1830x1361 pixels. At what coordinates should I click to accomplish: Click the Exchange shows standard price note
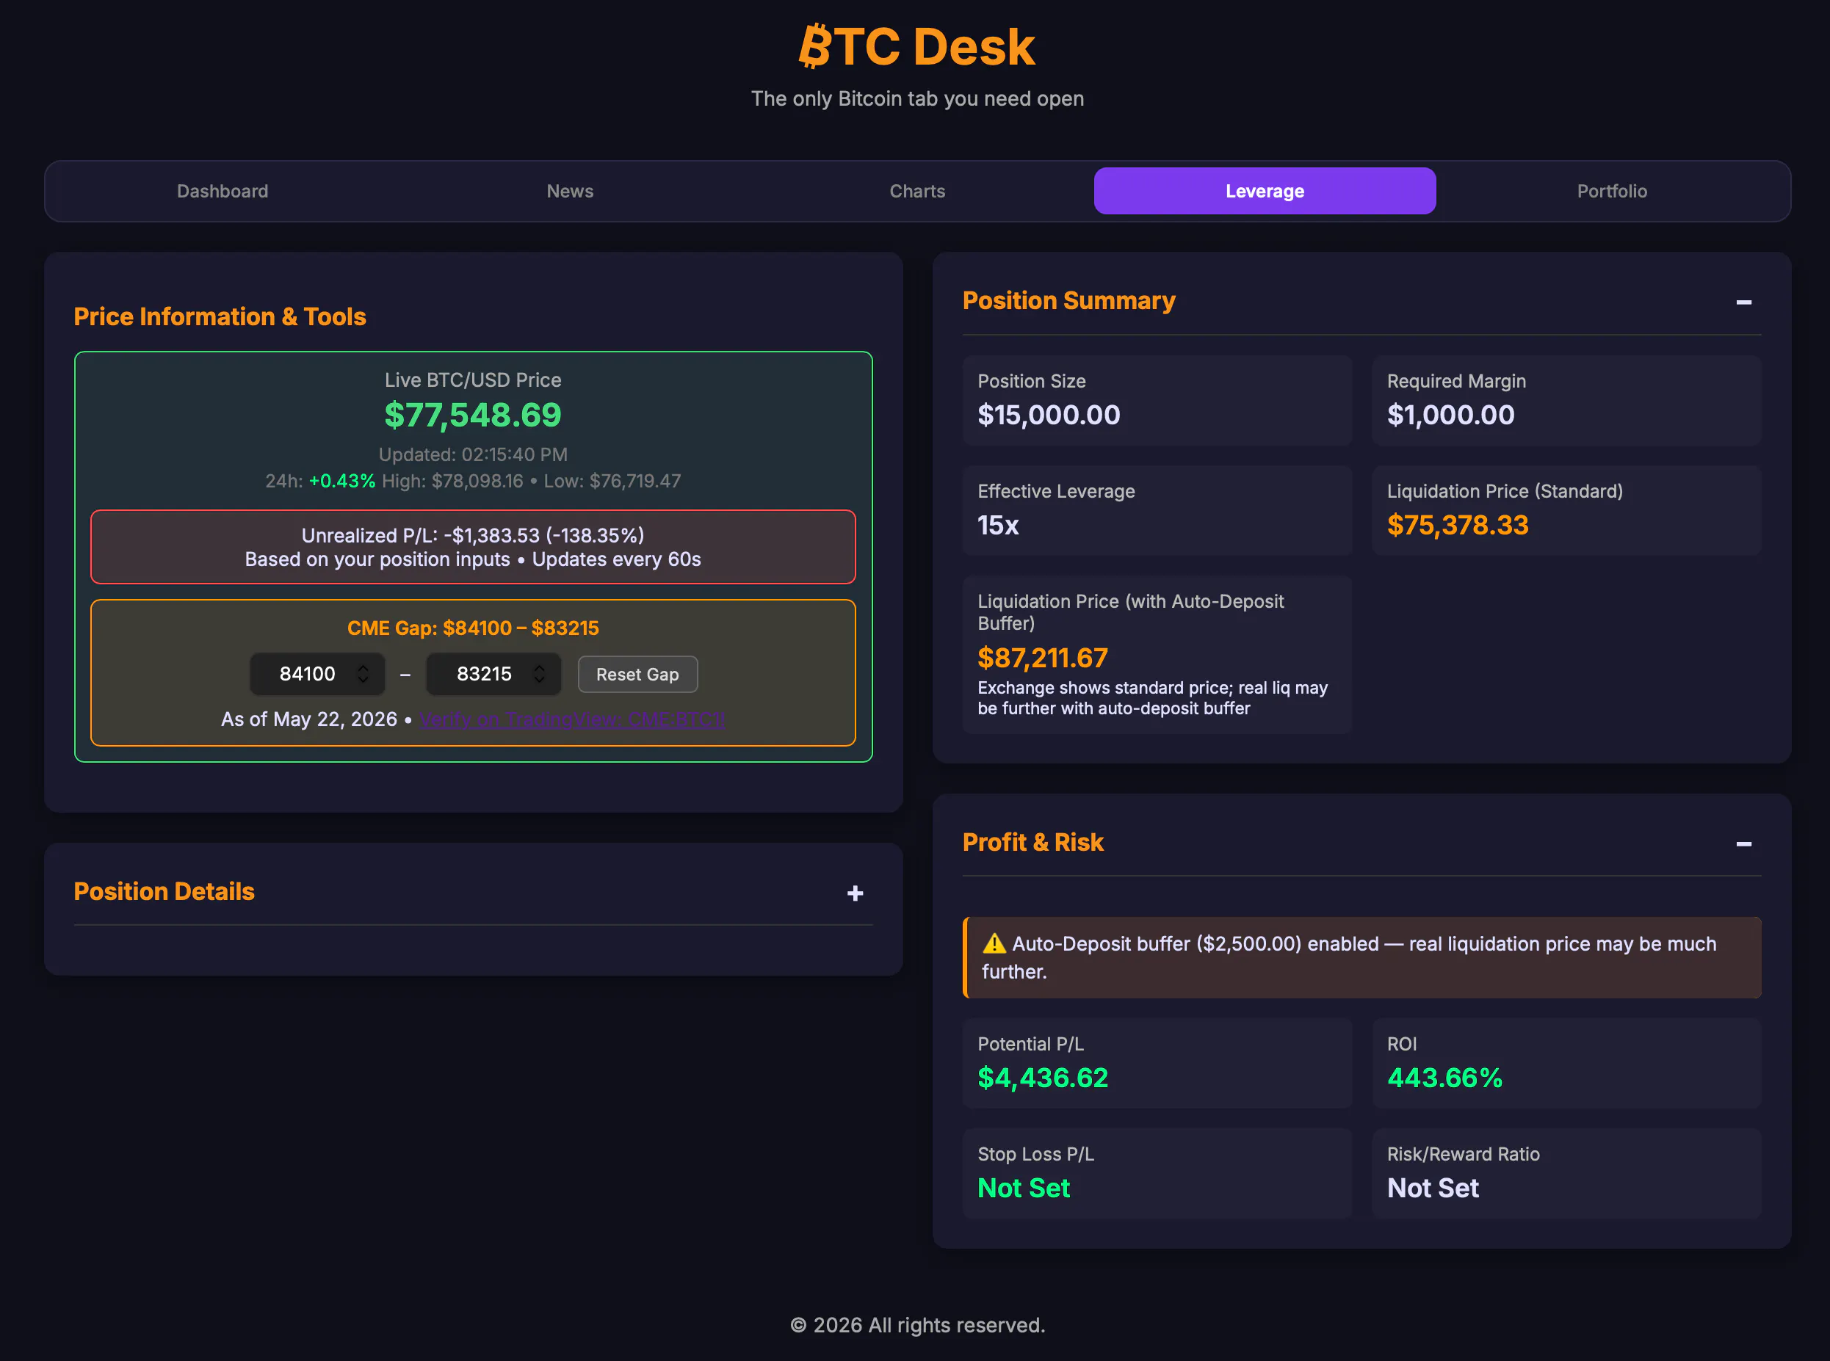coord(1153,698)
